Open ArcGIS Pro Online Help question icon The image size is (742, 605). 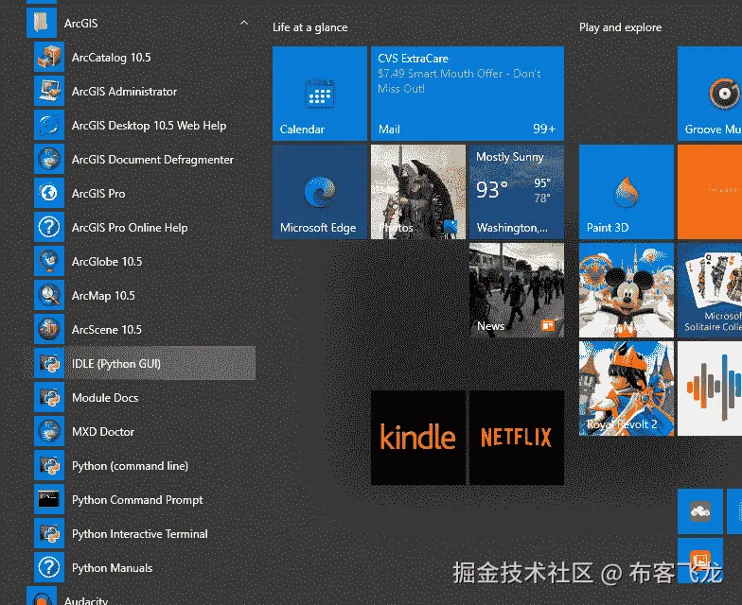coord(49,227)
